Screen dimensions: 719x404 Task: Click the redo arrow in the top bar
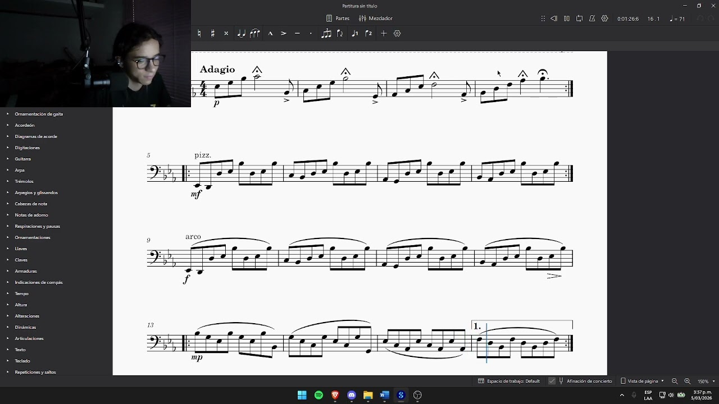click(x=711, y=19)
